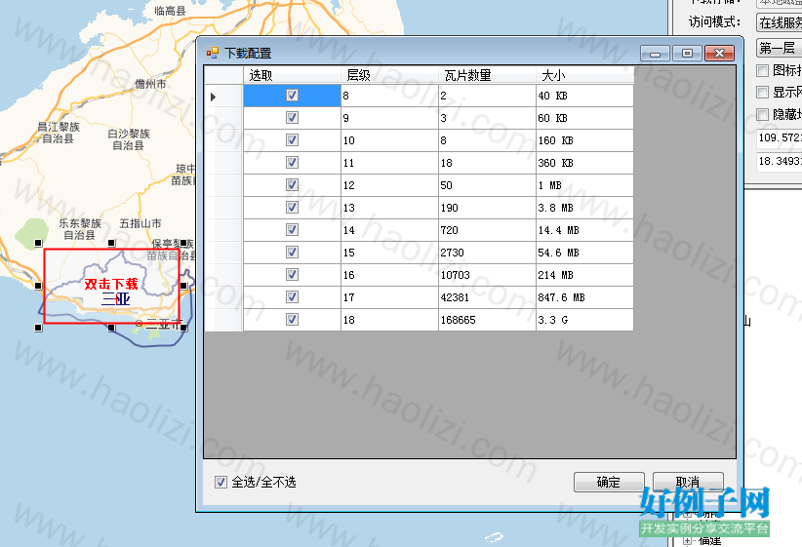The image size is (802, 547).
Task: Close the 下载配置 dialog
Action: click(720, 54)
